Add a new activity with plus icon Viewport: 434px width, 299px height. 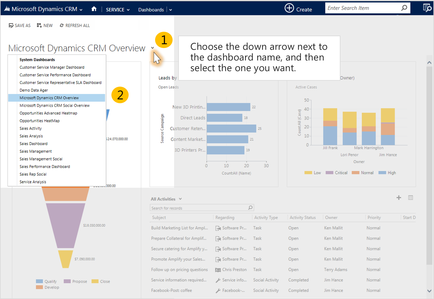tap(399, 198)
